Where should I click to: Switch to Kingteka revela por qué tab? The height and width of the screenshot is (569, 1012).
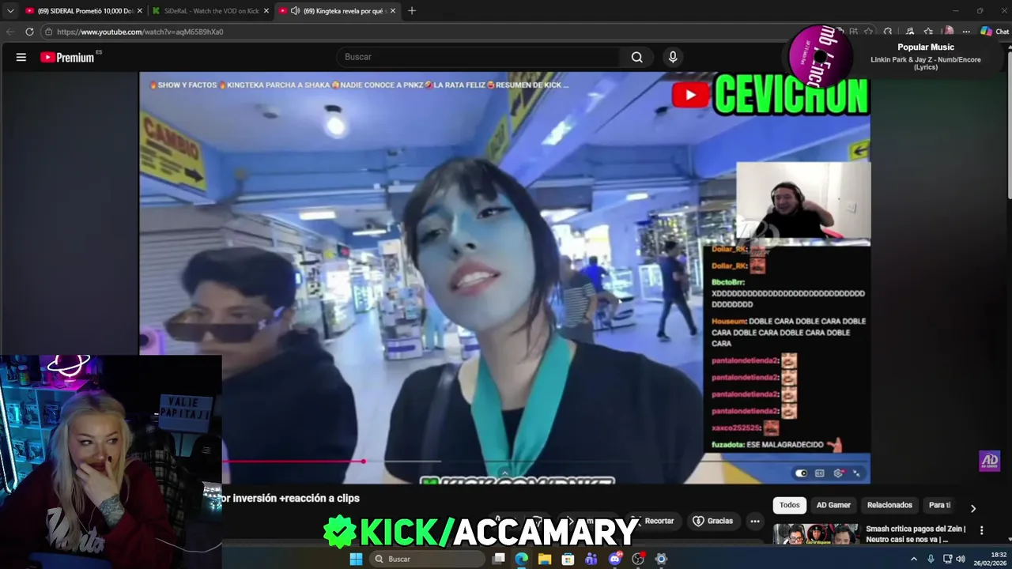pyautogui.click(x=337, y=11)
